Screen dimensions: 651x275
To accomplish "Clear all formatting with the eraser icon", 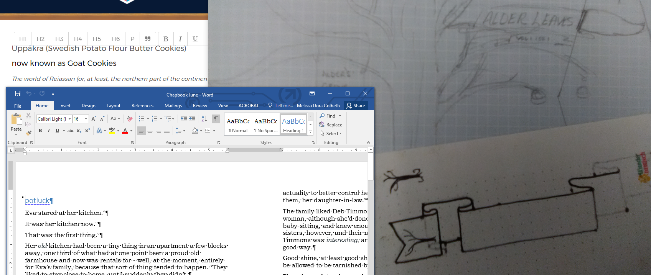I will click(130, 119).
